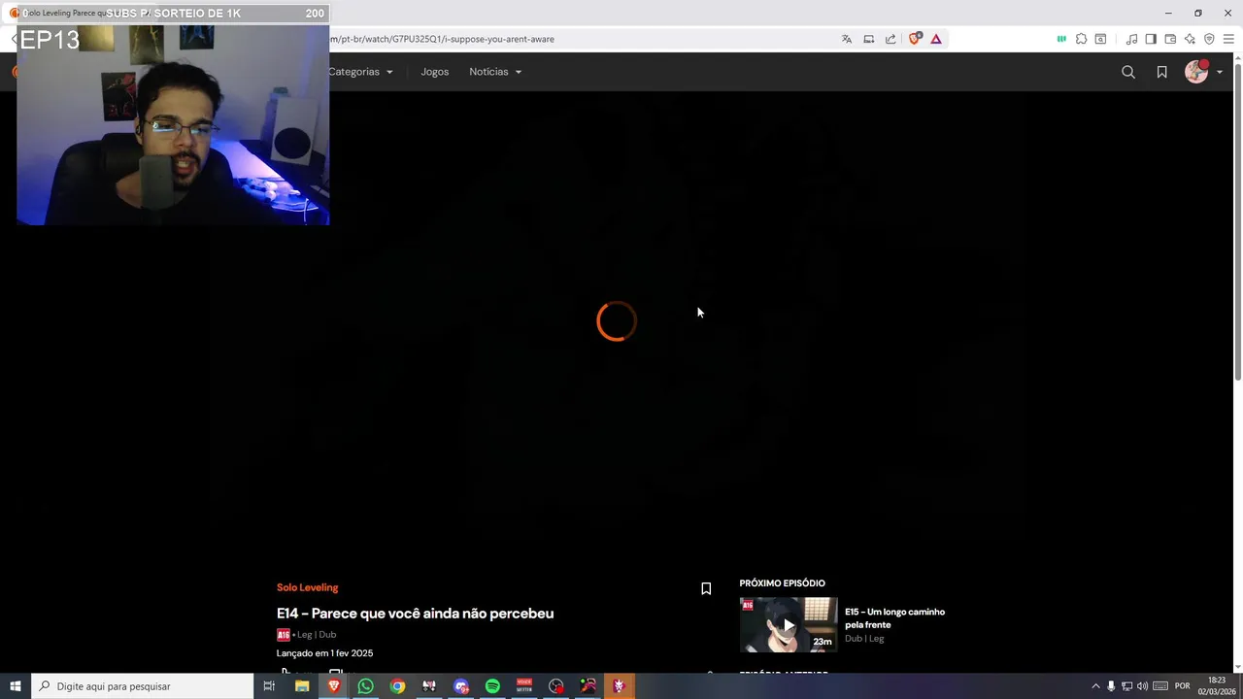Open the browser extensions puzzle icon
The image size is (1243, 699).
pyautogui.click(x=1081, y=39)
